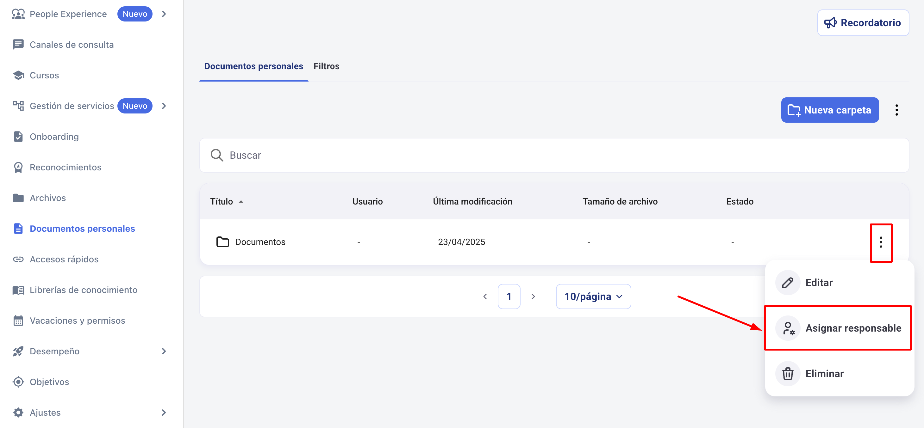Screen dimensions: 924x428
Task: Click the Tamaño de archivo column header
Action: tap(620, 201)
